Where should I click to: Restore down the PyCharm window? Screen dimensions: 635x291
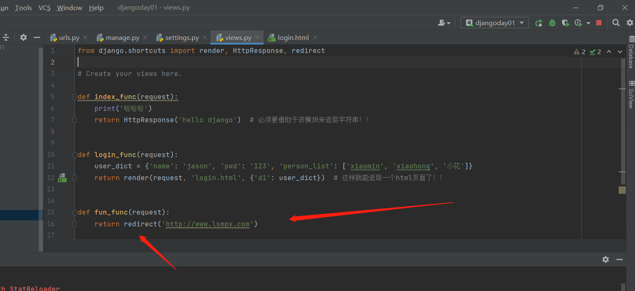[601, 8]
